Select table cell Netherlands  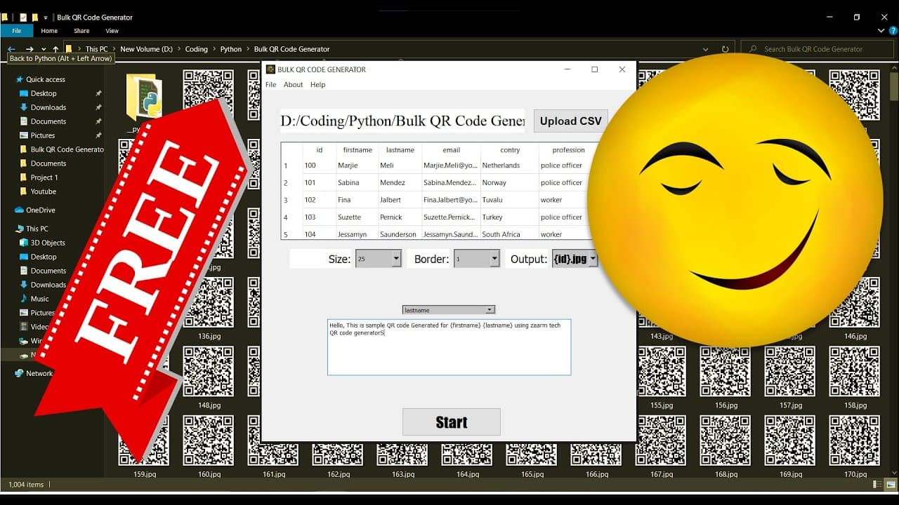[x=510, y=166]
